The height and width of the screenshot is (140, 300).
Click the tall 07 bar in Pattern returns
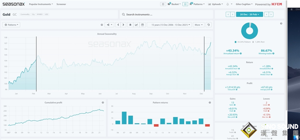(124, 118)
